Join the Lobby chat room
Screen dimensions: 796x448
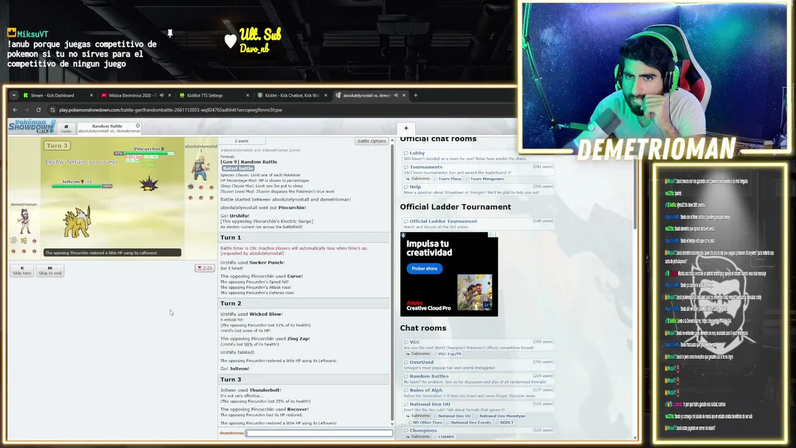478,156
